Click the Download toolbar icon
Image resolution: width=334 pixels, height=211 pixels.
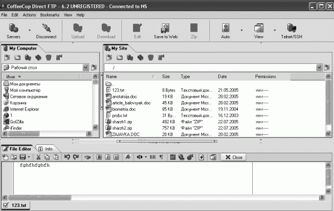coord(106,31)
